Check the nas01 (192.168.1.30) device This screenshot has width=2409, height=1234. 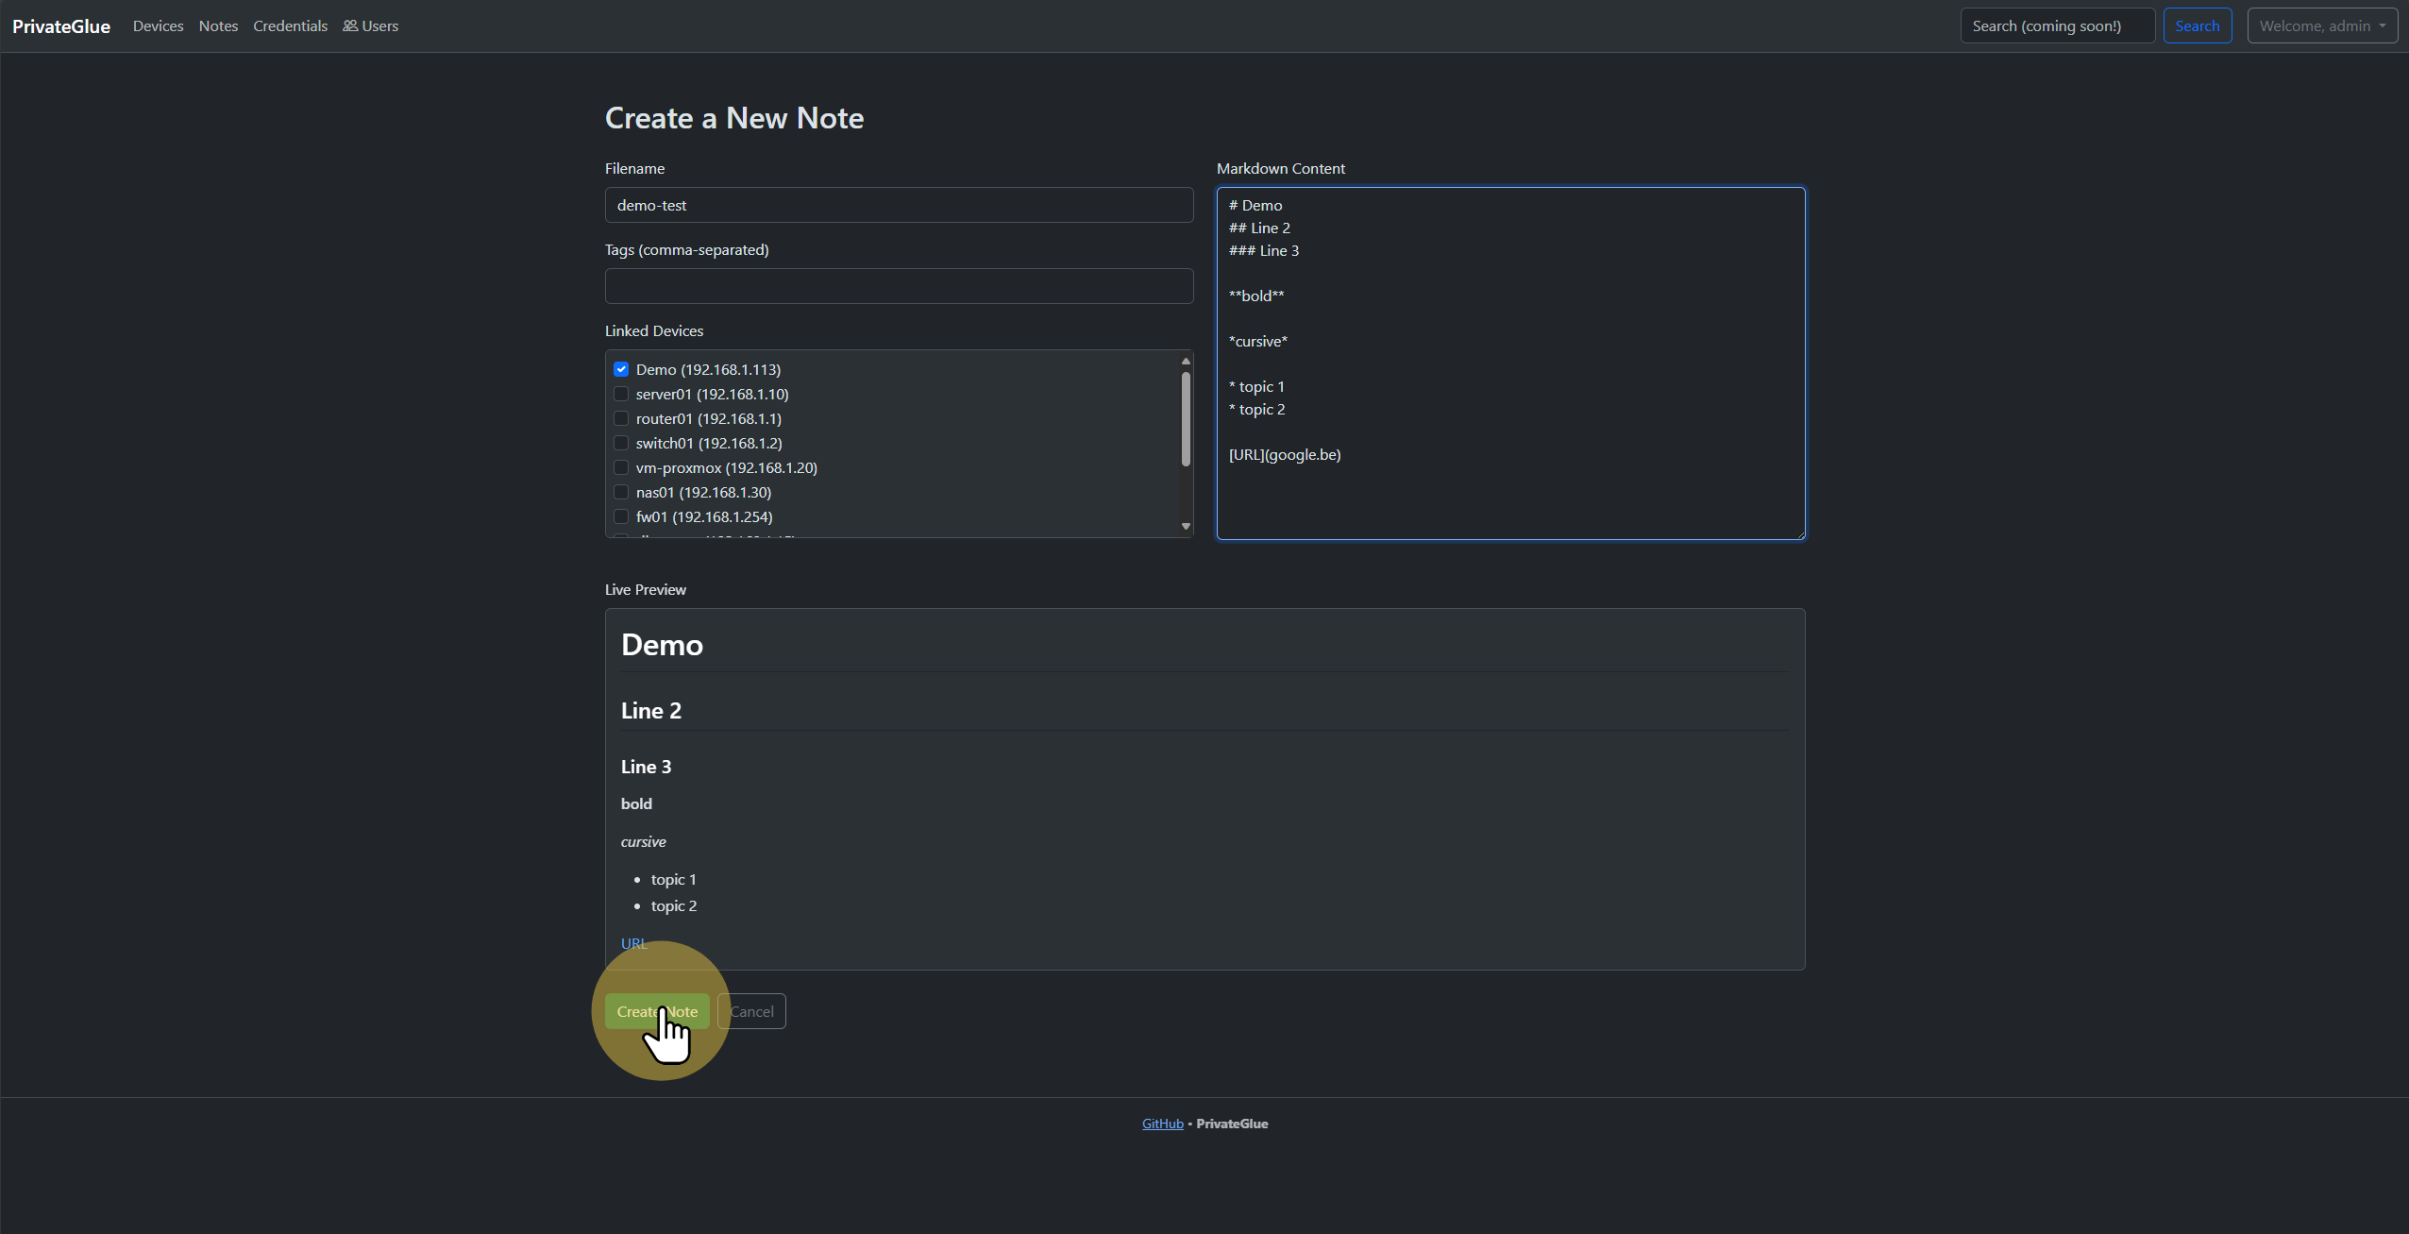621,492
